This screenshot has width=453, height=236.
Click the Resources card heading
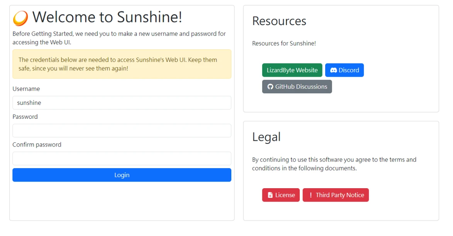click(x=279, y=21)
